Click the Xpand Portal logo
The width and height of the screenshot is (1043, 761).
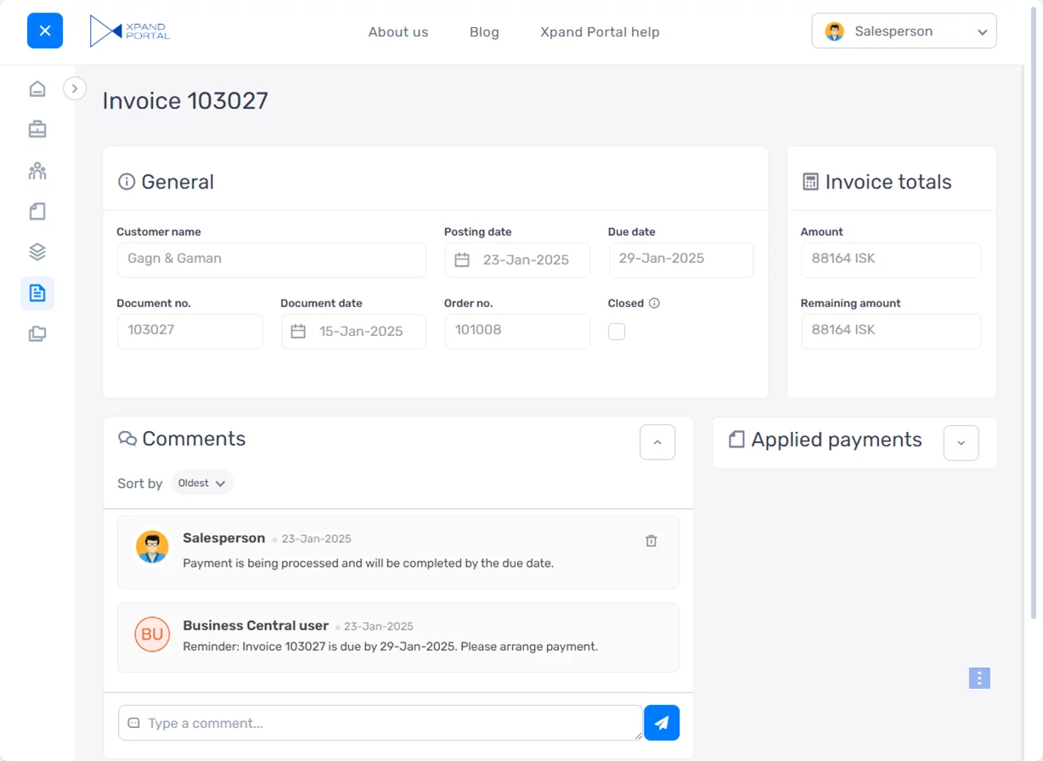[x=130, y=31]
